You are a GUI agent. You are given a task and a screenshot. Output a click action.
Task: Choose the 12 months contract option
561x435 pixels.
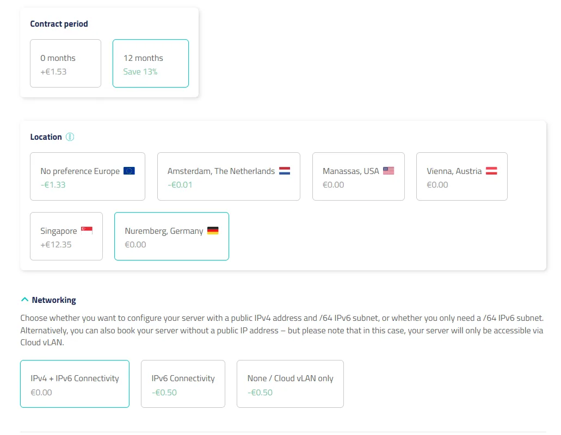pos(151,63)
